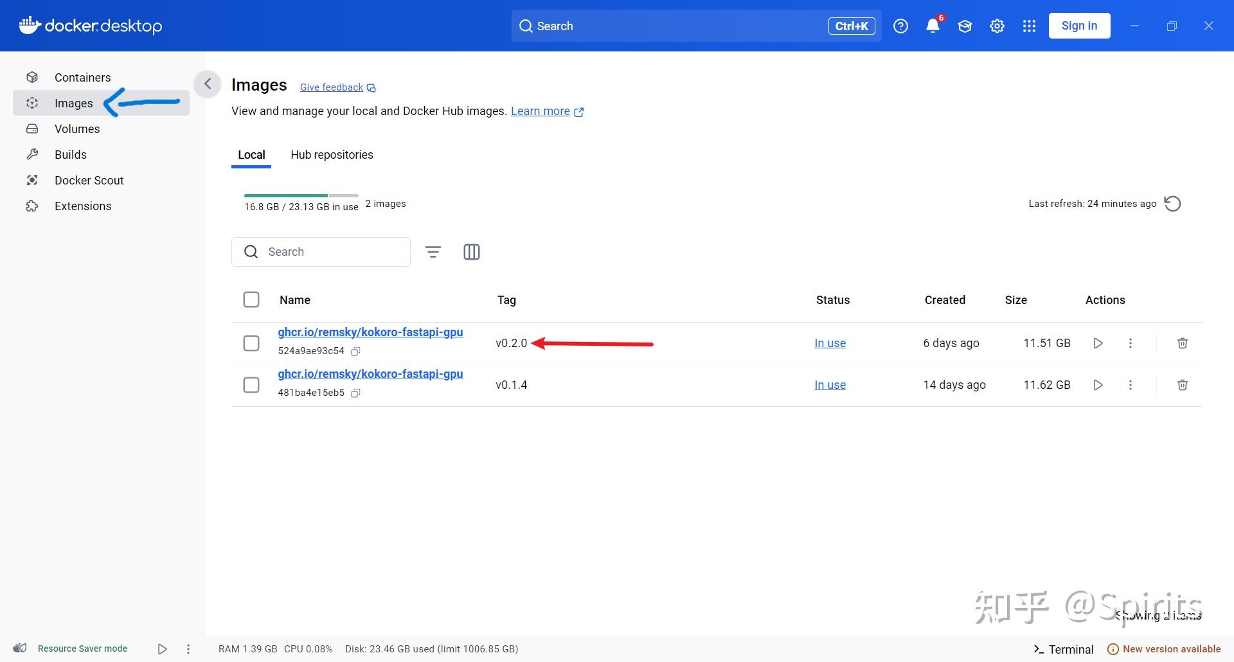Open the notifications bell icon
The width and height of the screenshot is (1234, 662).
tap(933, 26)
